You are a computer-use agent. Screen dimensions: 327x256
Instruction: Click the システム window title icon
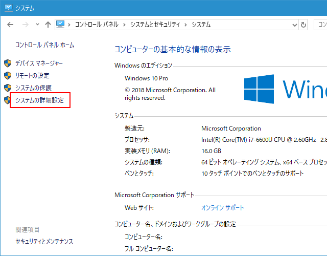(x=9, y=8)
